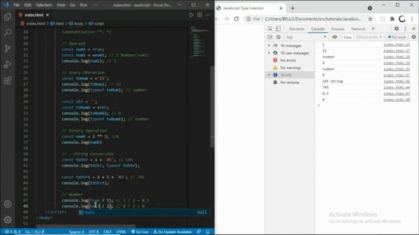419x235 pixels.
Task: Click the Chrome address bar URL
Action: (x=313, y=19)
